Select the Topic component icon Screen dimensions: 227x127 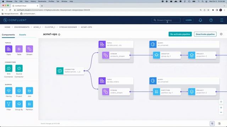[x=9, y=49]
